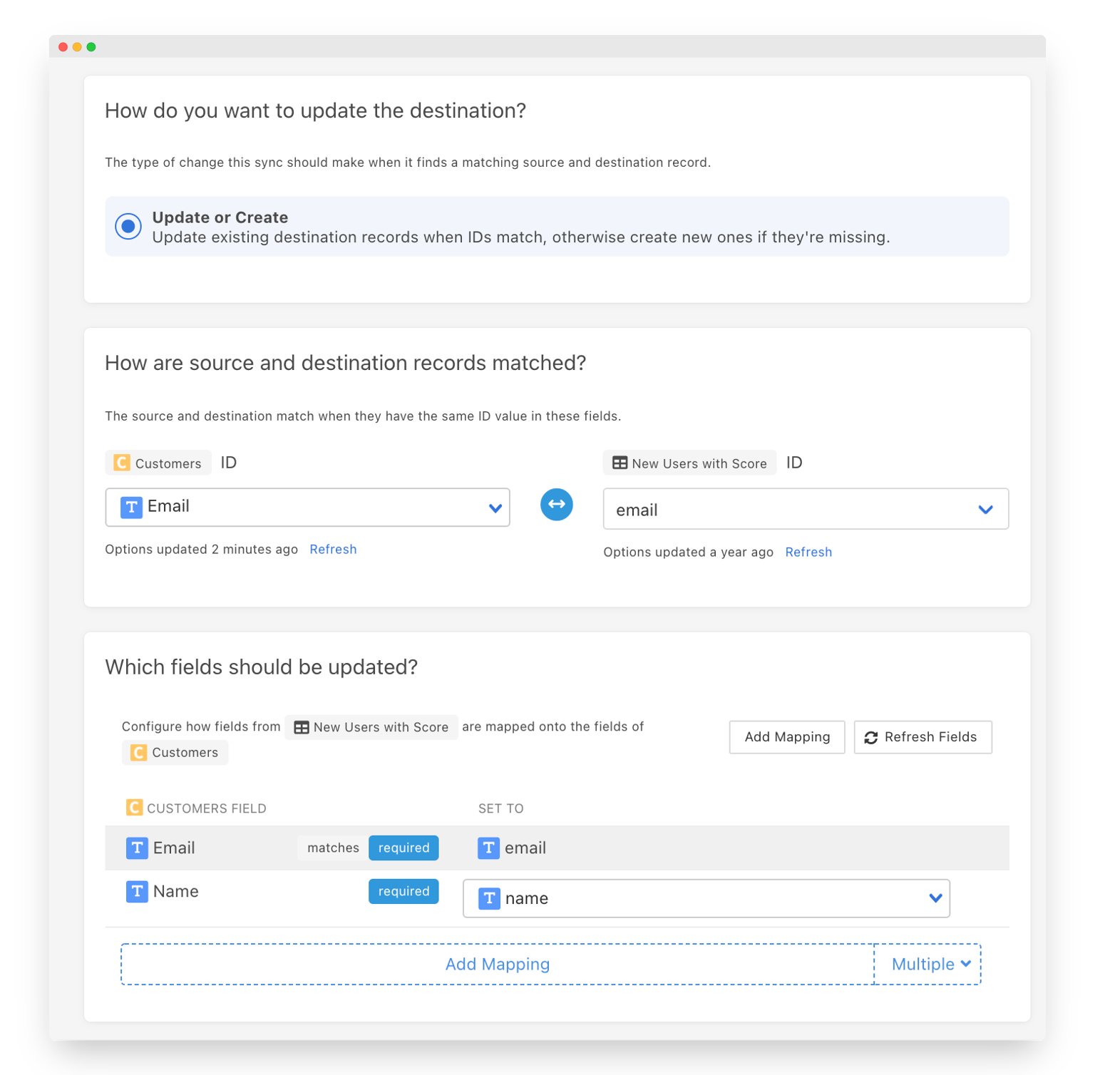Screen dimensions: 1095x1075
Task: Click the red close window button
Action: coord(63,47)
